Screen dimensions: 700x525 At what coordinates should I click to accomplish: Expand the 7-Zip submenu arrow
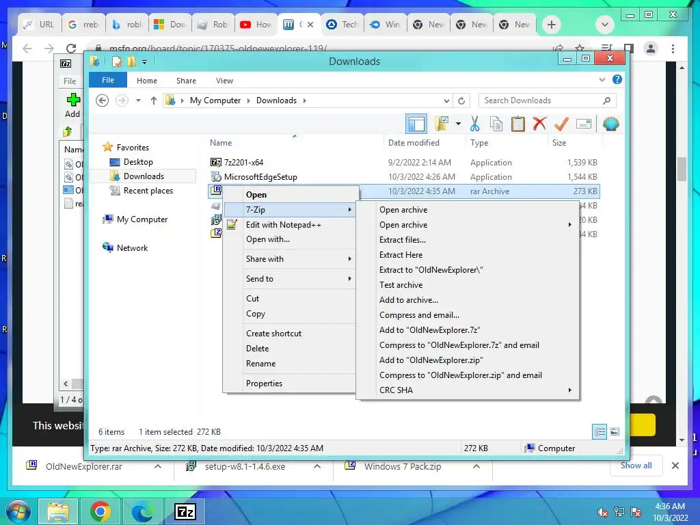click(x=349, y=209)
